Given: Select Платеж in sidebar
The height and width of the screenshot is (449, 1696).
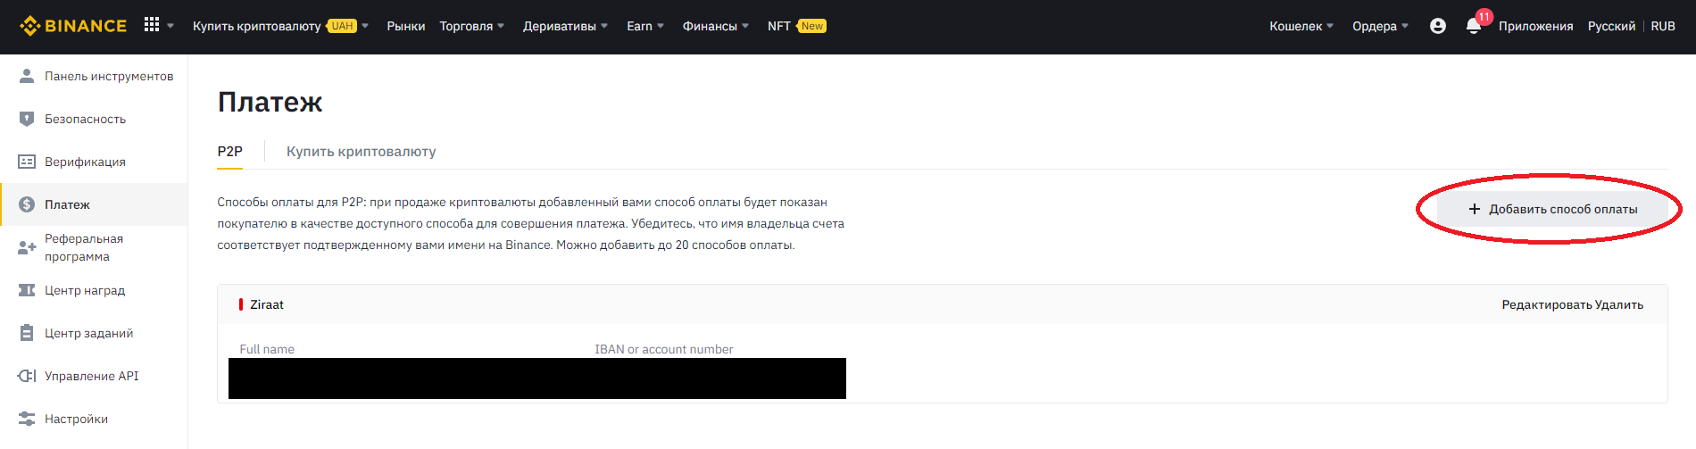Looking at the screenshot, I should click(94, 204).
